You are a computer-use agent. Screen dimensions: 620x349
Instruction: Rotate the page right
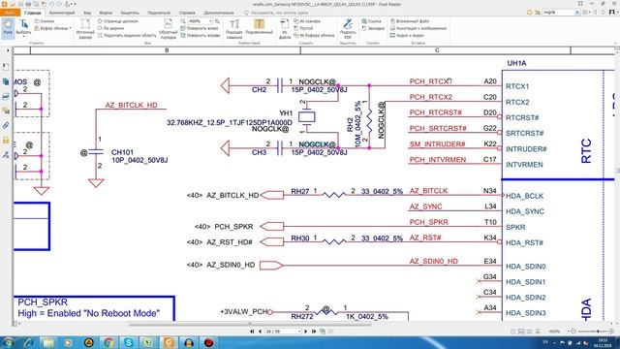click(201, 35)
